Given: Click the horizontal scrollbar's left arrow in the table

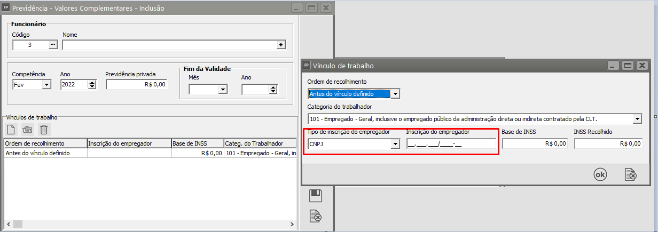Looking at the screenshot, I should tap(8, 224).
